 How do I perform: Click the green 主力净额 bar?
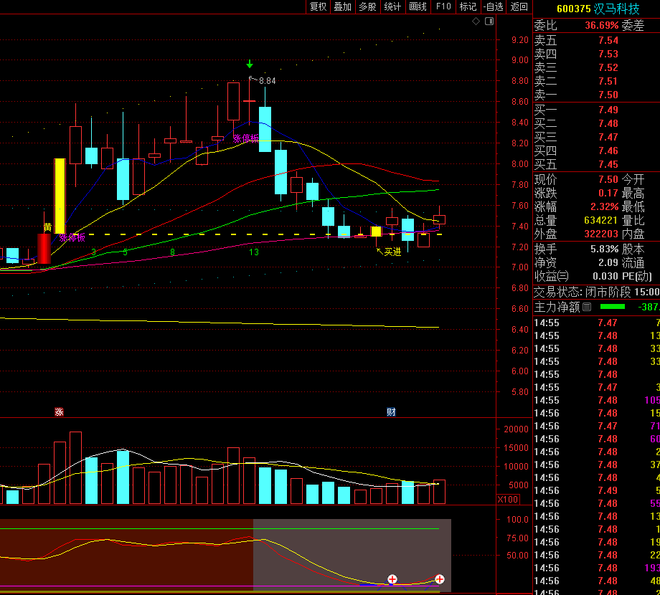(x=613, y=307)
